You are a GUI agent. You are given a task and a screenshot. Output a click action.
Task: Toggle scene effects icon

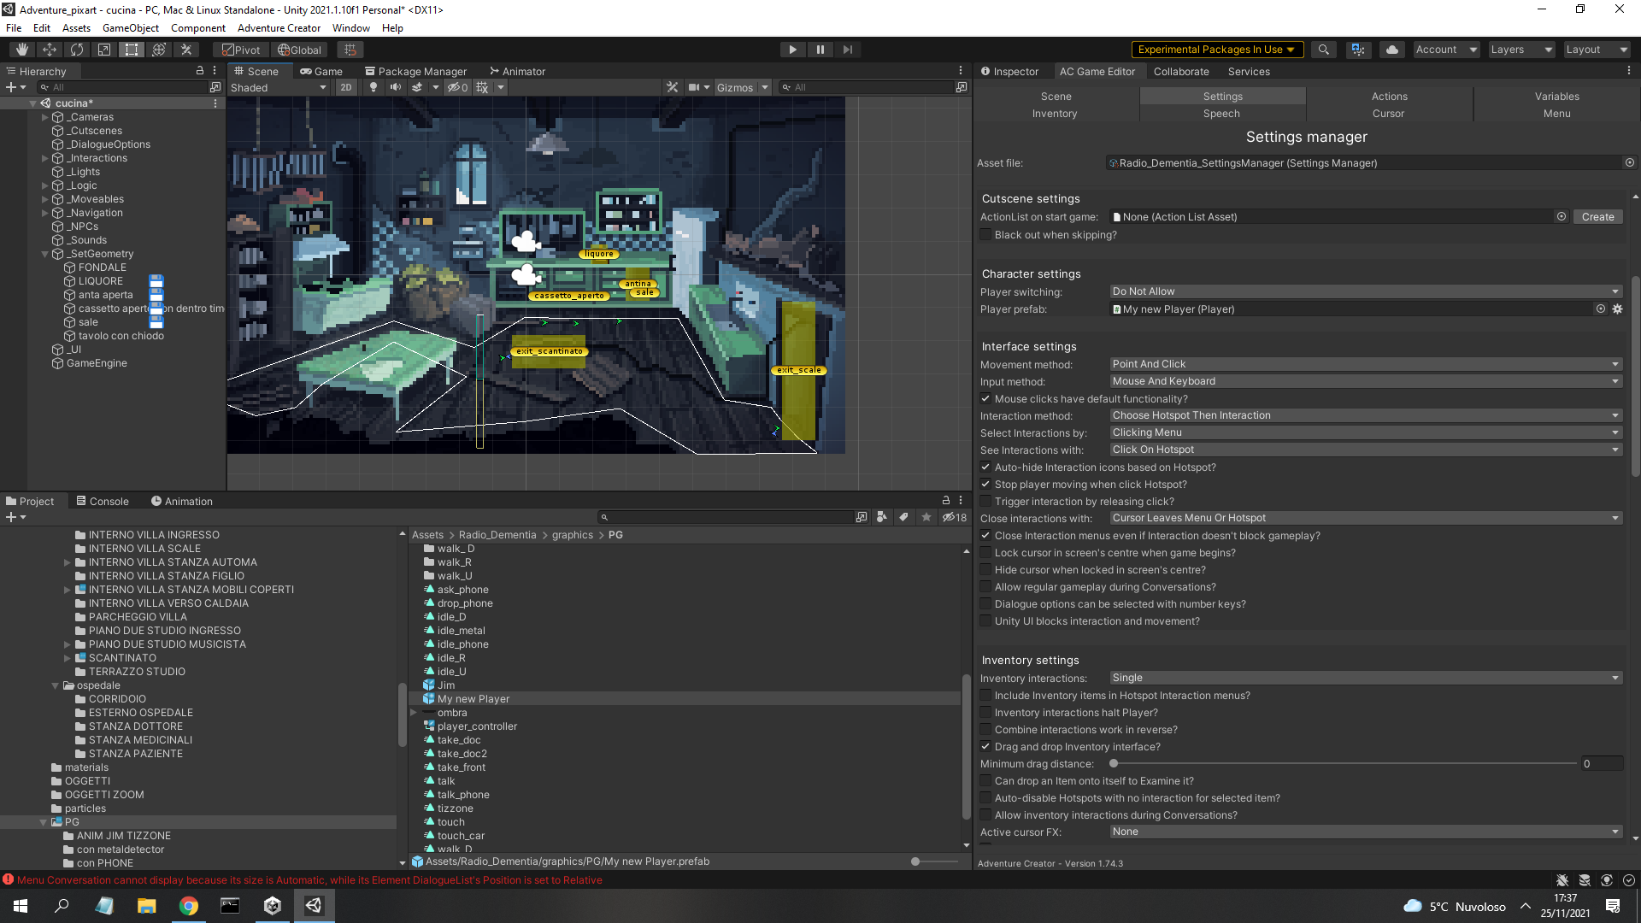click(x=417, y=87)
